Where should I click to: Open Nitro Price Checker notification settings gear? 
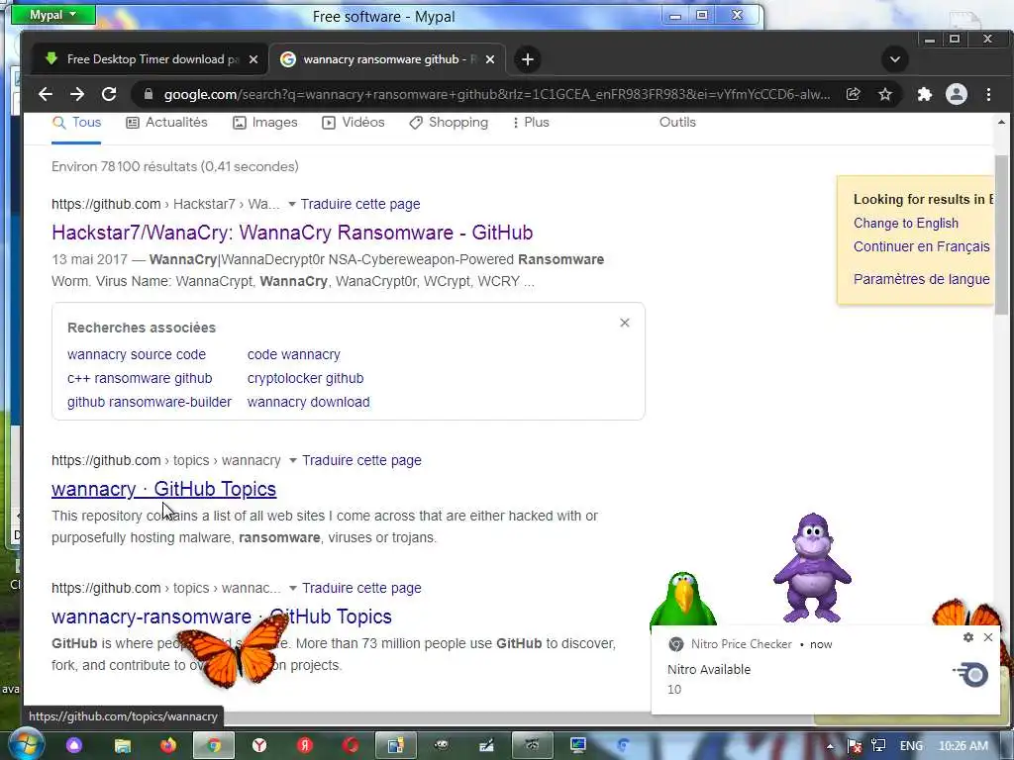pos(968,637)
